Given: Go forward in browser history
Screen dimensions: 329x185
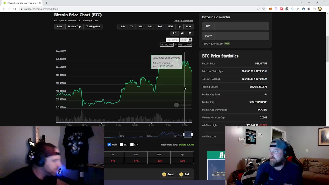Looking at the screenshot, I should [9, 9].
